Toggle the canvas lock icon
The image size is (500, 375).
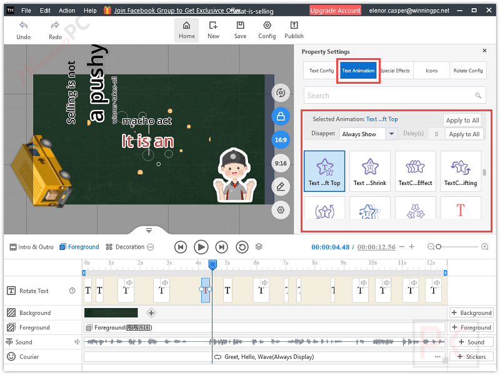pyautogui.click(x=281, y=116)
